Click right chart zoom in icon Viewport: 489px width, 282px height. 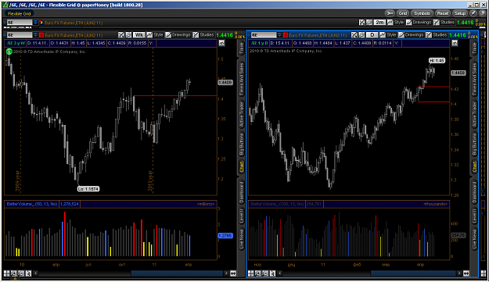(258, 273)
